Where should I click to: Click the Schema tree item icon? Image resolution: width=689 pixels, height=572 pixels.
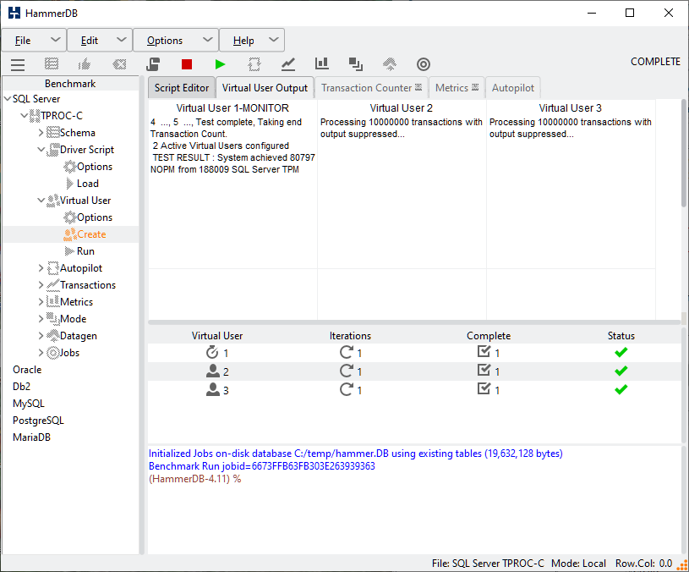[52, 132]
